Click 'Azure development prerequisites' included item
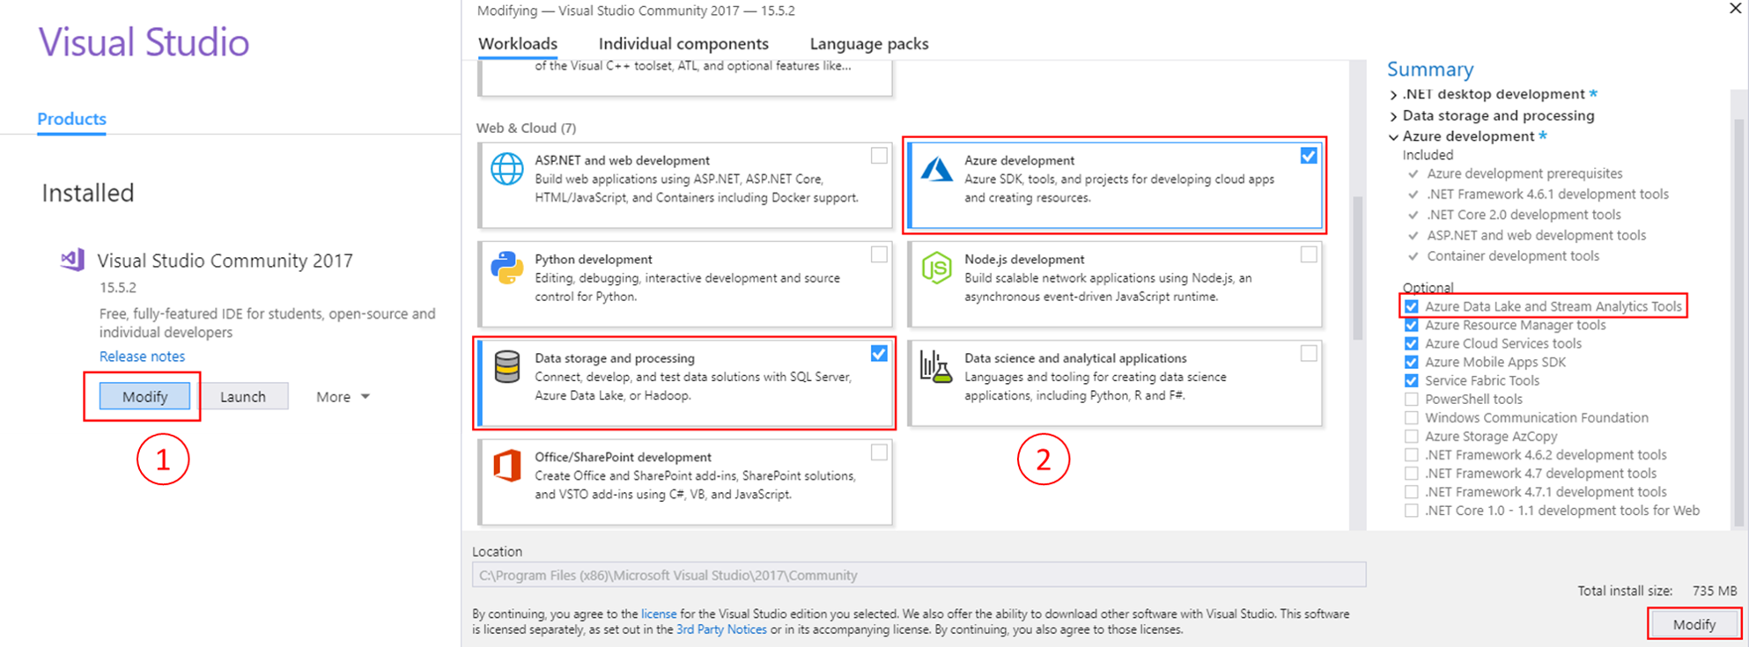Image resolution: width=1749 pixels, height=647 pixels. (x=1524, y=173)
